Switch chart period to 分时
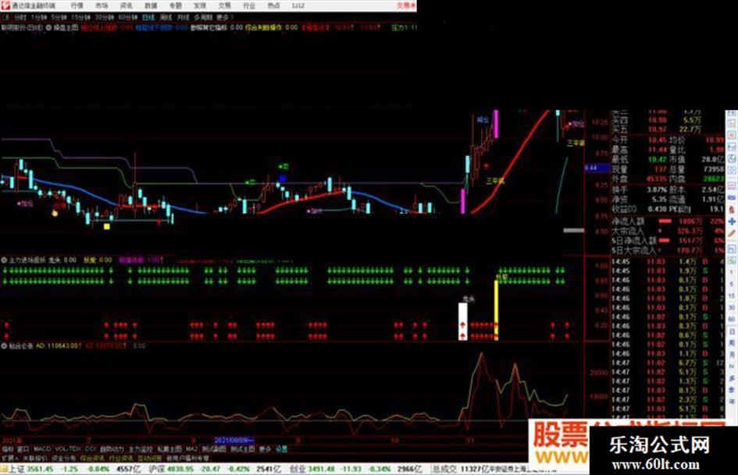The height and width of the screenshot is (475, 738). pyautogui.click(x=20, y=17)
